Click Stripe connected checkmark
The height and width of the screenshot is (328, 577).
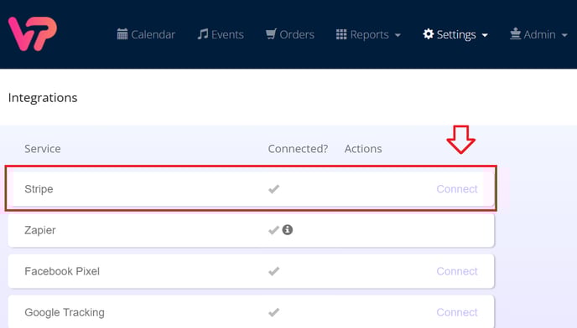(x=273, y=189)
